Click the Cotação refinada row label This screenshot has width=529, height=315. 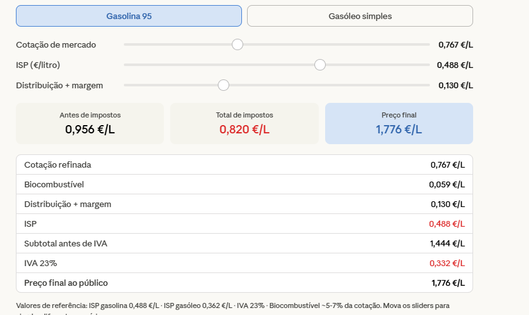click(58, 165)
